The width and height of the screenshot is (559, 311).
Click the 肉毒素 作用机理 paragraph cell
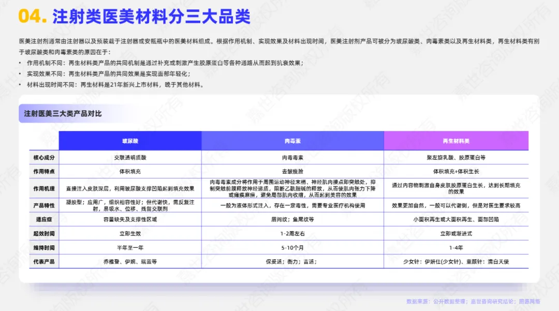click(292, 188)
